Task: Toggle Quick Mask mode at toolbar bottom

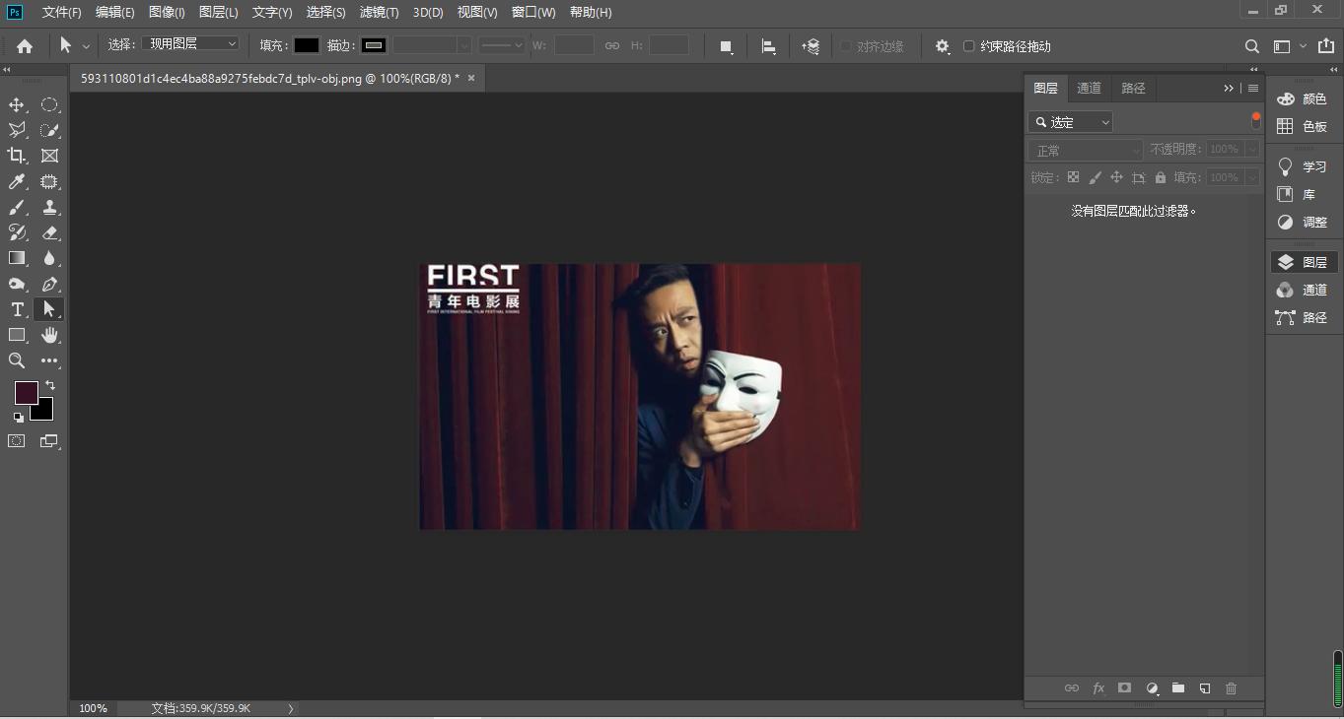Action: tap(16, 441)
